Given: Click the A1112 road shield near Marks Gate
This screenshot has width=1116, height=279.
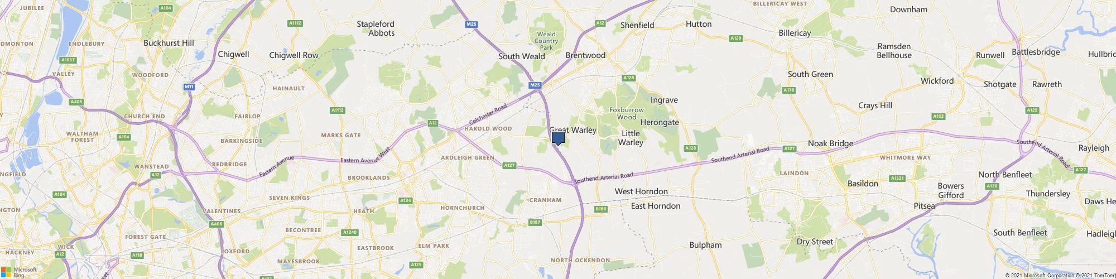Looking at the screenshot, I should 338,110.
